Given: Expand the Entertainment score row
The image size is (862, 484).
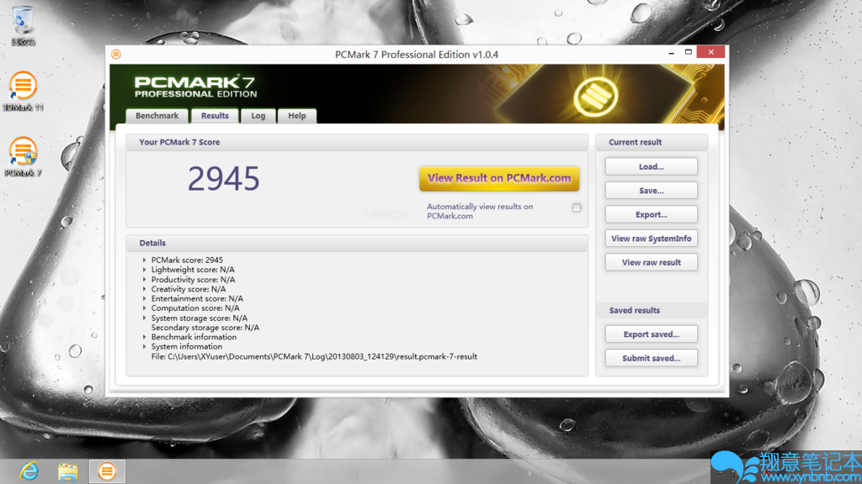Looking at the screenshot, I should coord(145,298).
